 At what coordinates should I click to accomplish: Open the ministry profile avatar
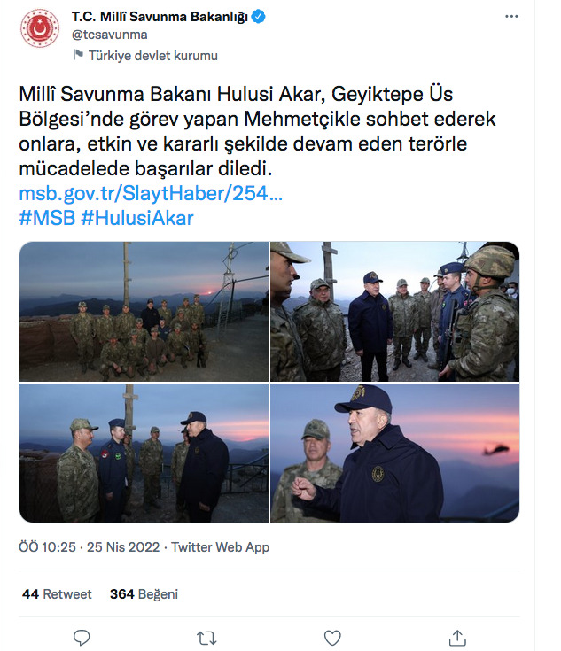click(x=40, y=27)
